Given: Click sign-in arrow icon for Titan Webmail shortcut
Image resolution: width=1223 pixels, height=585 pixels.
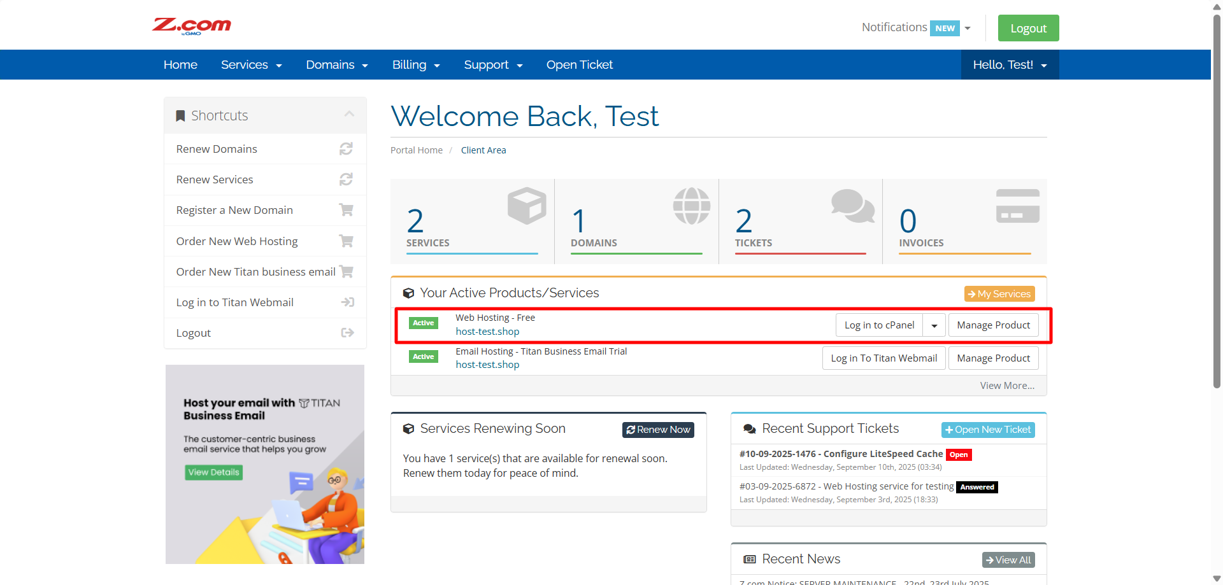Looking at the screenshot, I should point(347,302).
